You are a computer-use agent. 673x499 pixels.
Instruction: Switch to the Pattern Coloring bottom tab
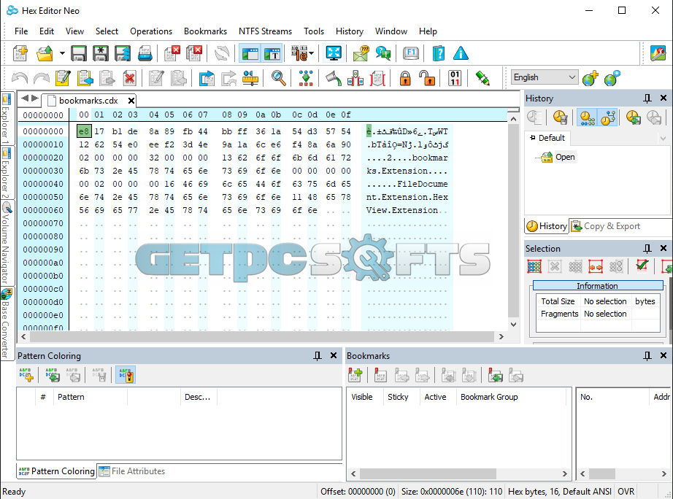click(x=57, y=471)
